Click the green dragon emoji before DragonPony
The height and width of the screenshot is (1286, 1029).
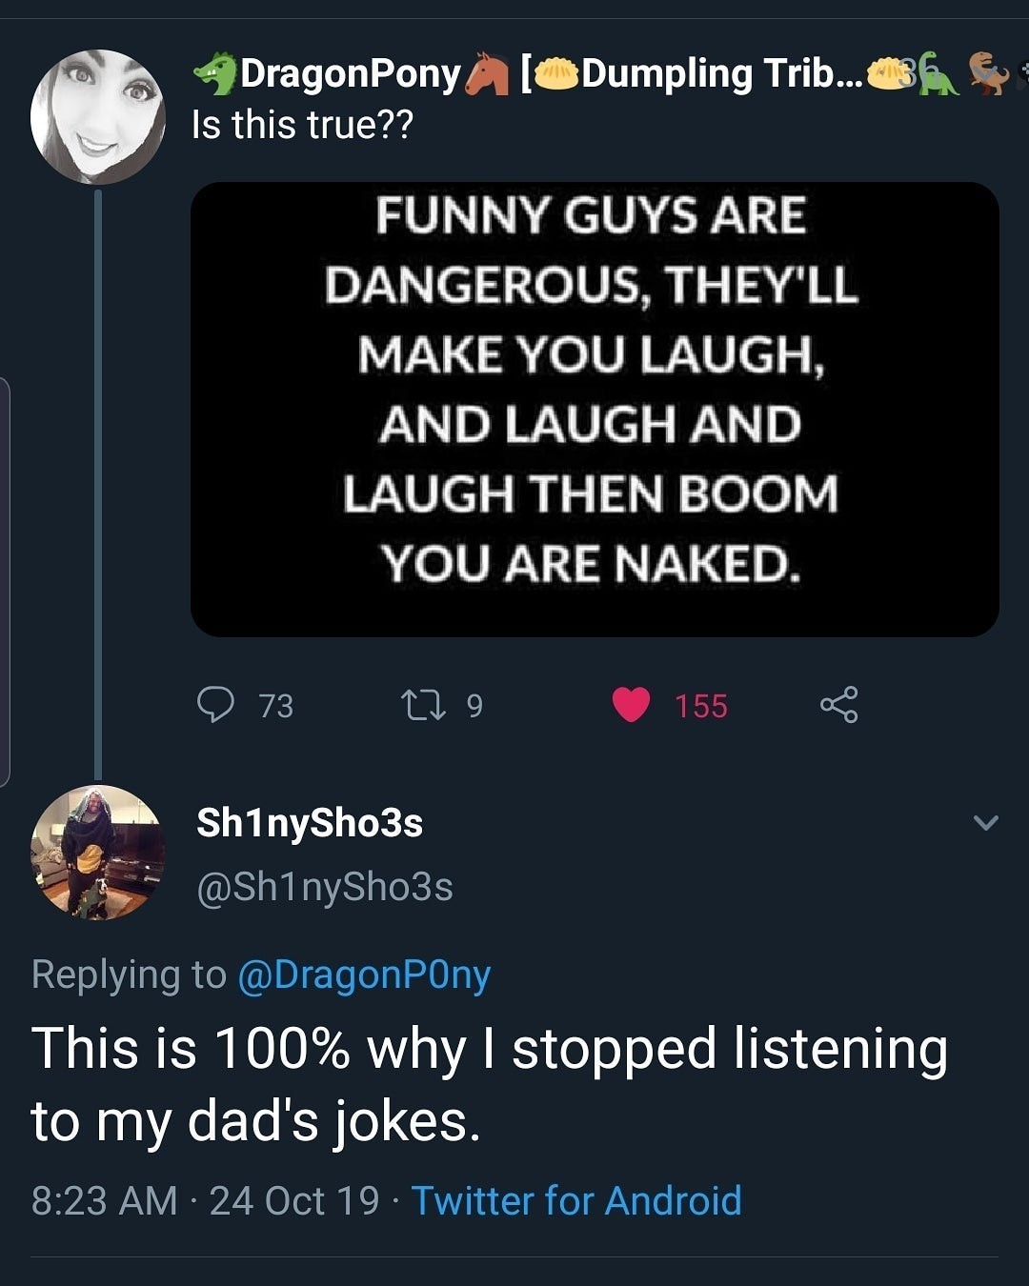(x=215, y=74)
